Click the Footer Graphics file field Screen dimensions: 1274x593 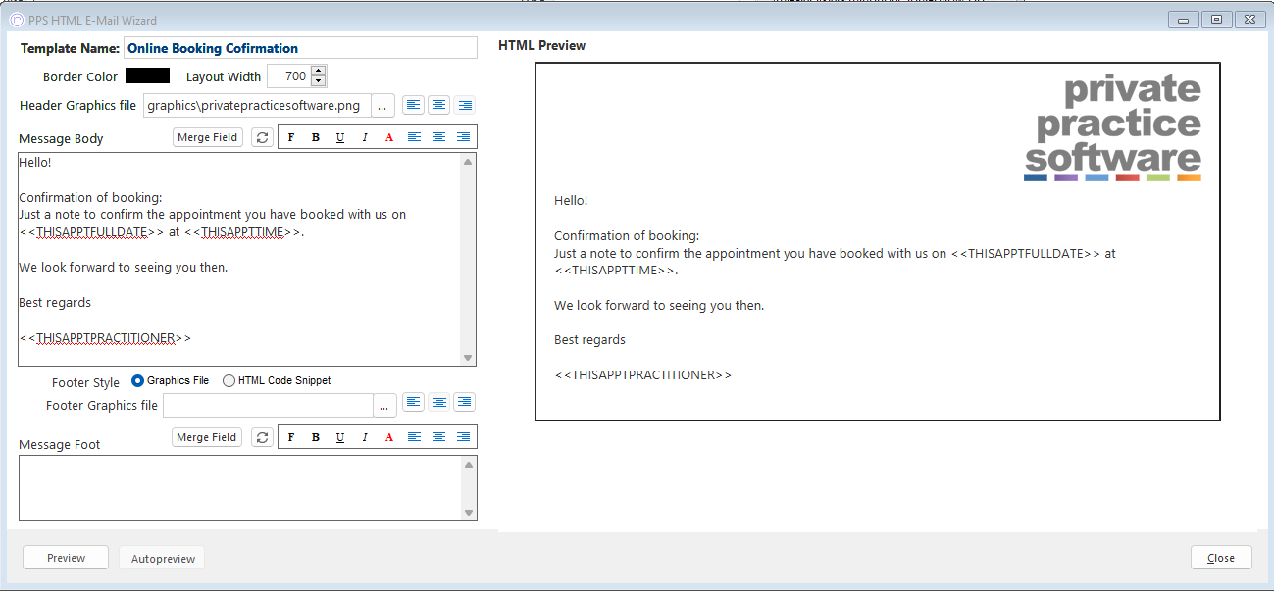coord(268,405)
